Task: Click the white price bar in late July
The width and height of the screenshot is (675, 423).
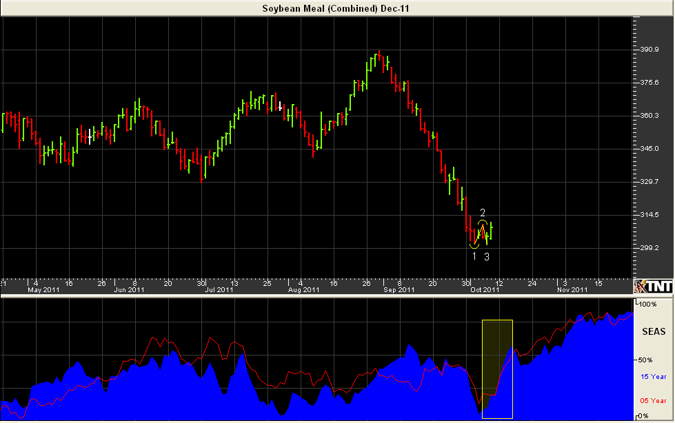Action: coord(280,106)
